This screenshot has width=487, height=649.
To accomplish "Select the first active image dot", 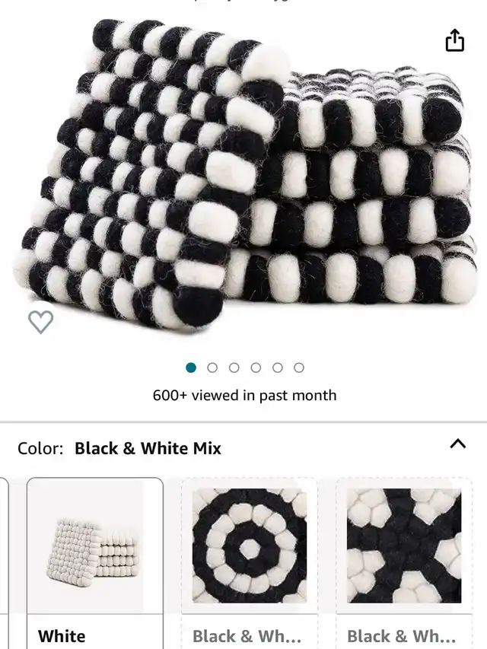I will (x=191, y=367).
